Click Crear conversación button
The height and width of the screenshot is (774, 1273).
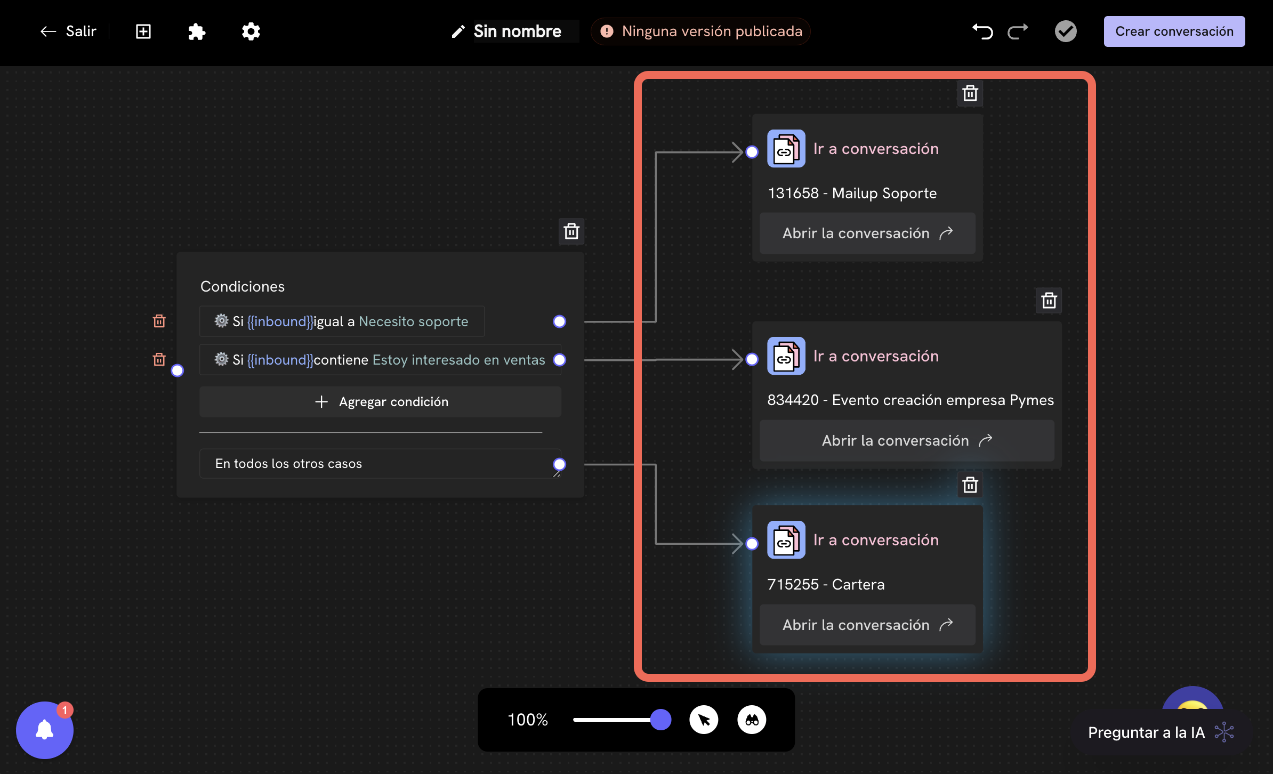pyautogui.click(x=1174, y=31)
